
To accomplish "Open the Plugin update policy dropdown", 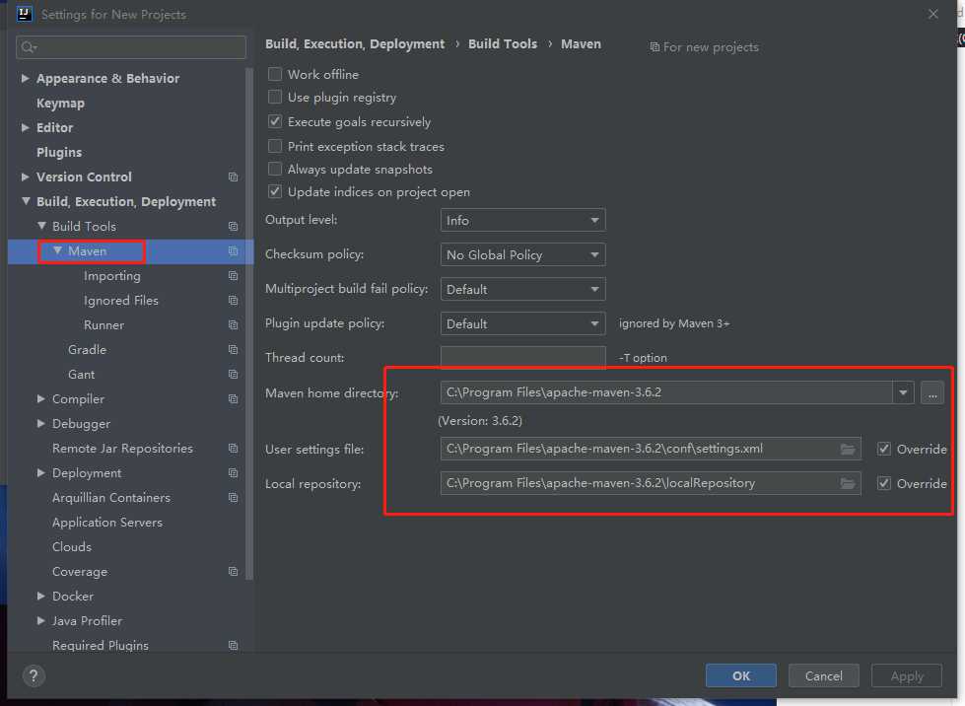I will pyautogui.click(x=522, y=323).
